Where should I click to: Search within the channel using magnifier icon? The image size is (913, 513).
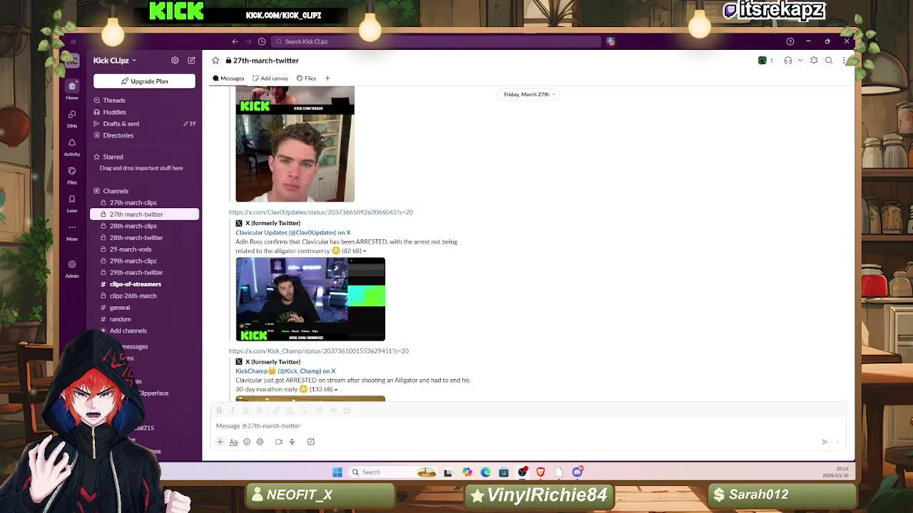click(829, 61)
